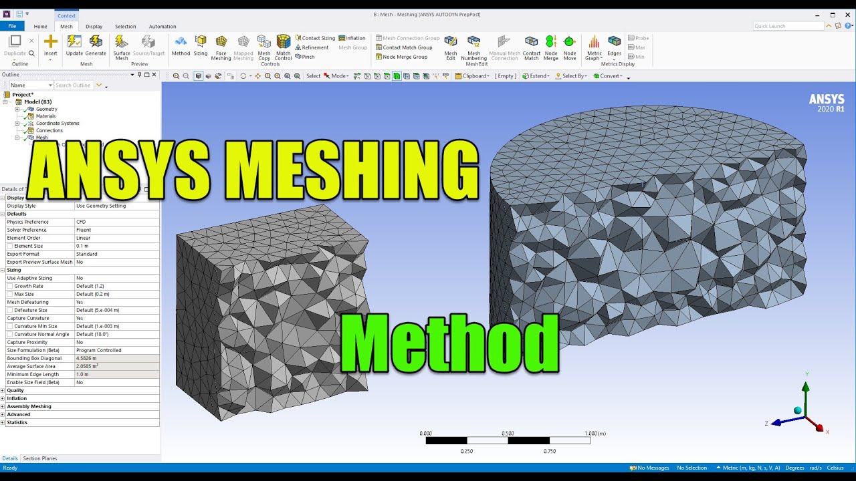Choose the Face Meshing control

point(221,48)
